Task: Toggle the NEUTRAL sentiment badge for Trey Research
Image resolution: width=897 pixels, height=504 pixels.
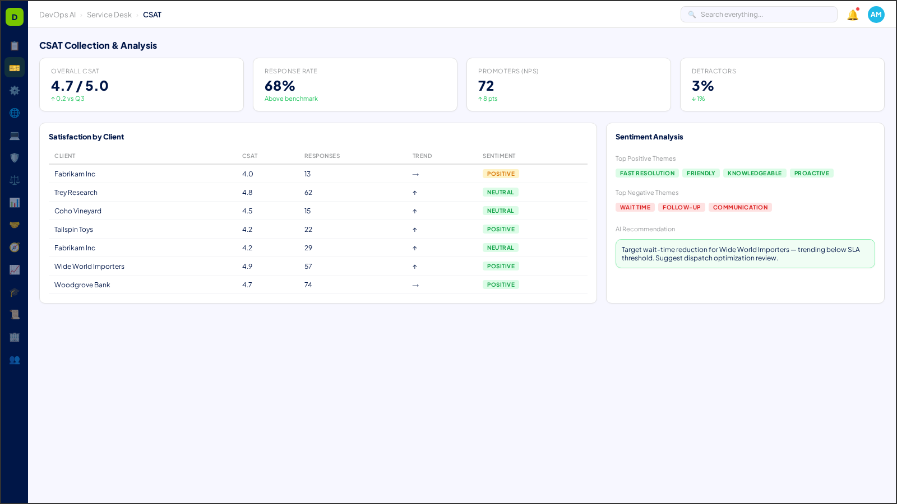Action: (500, 192)
